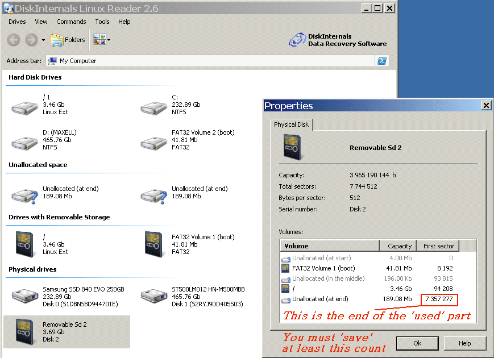Screen dimensions: 494x358
Task: Select the / volume row icon in Volumes list
Action: (285, 289)
